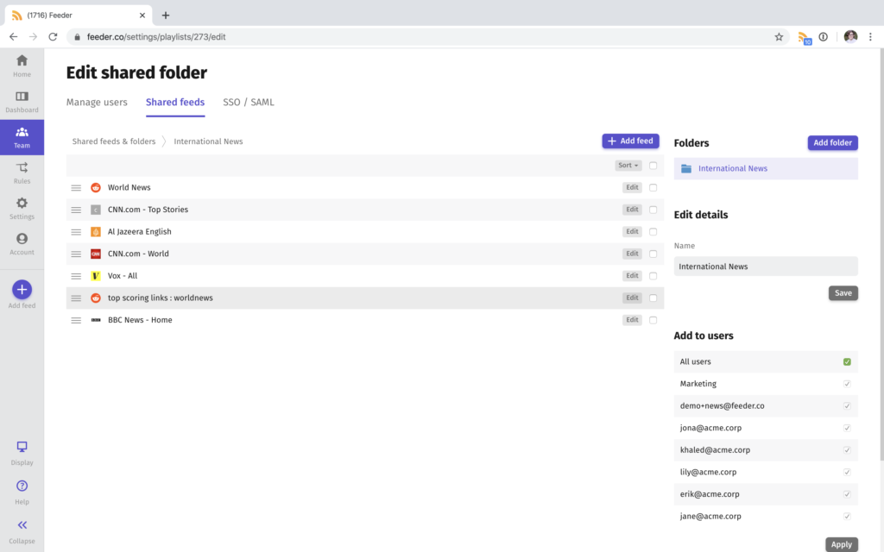This screenshot has height=552, width=884.
Task: Open the Chrome three-dot menu
Action: click(x=870, y=36)
